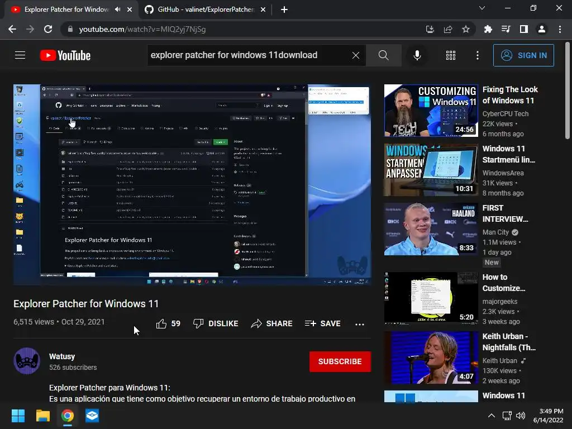Open the volume control in tray
Image resolution: width=572 pixels, height=429 pixels.
[521, 416]
